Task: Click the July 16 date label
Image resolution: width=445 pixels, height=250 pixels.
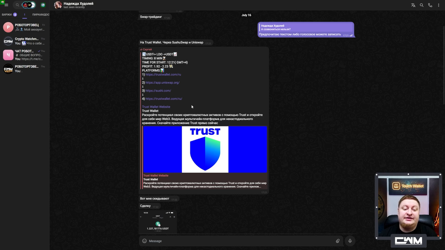Action: (x=246, y=15)
